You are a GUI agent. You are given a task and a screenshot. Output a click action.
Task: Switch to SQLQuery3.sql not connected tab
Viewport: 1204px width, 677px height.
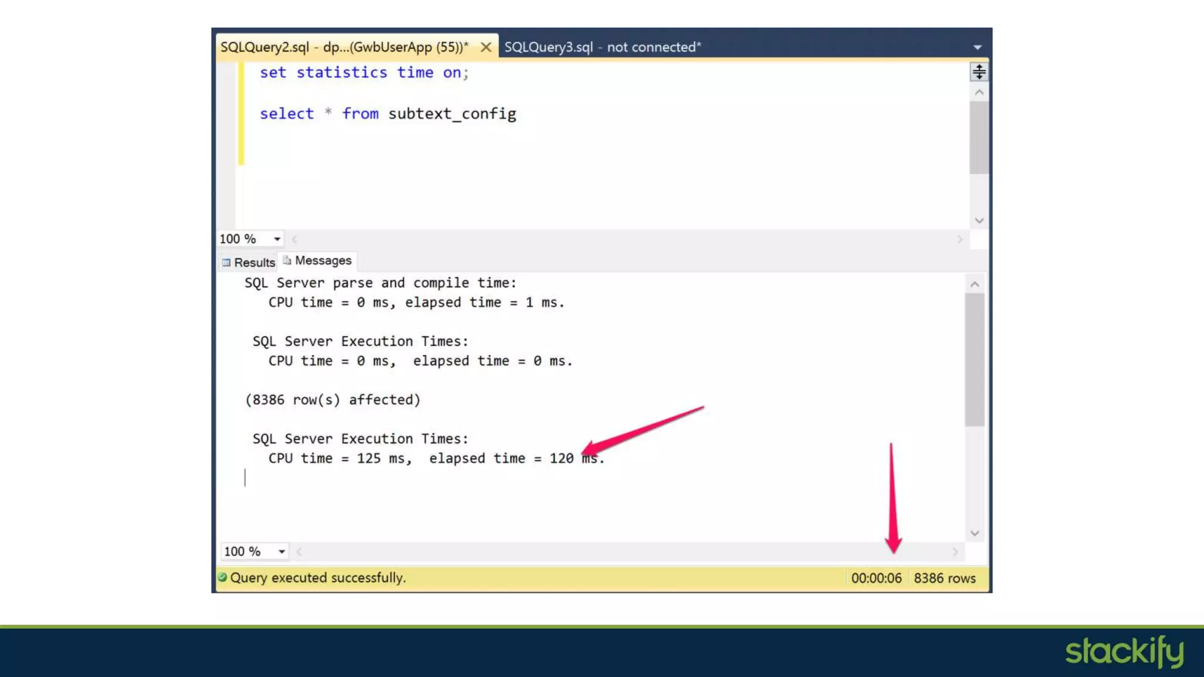tap(603, 47)
